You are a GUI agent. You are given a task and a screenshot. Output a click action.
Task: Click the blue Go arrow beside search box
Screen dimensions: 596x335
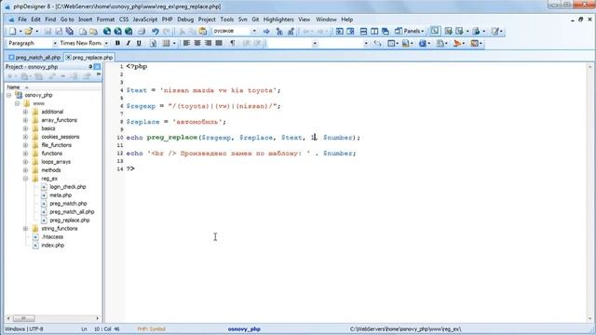tap(266, 31)
